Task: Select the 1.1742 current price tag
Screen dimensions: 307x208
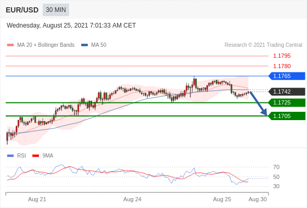Action: (287, 92)
